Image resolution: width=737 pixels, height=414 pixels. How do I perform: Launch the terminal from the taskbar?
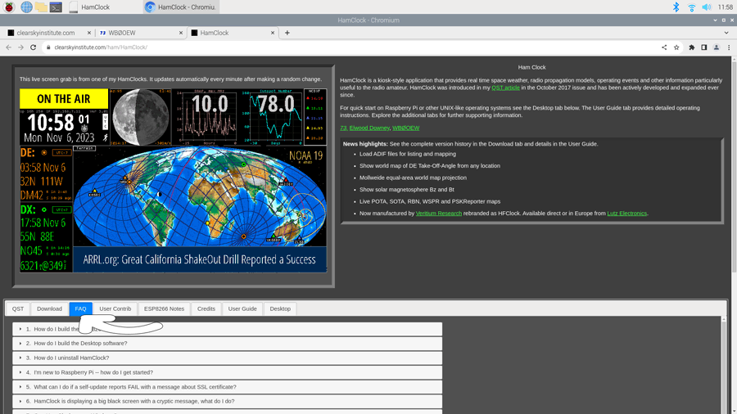point(56,7)
